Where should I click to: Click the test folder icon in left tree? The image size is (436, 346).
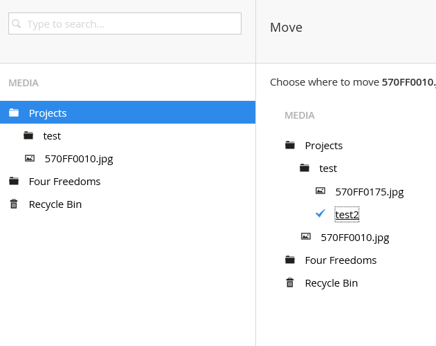click(x=28, y=135)
